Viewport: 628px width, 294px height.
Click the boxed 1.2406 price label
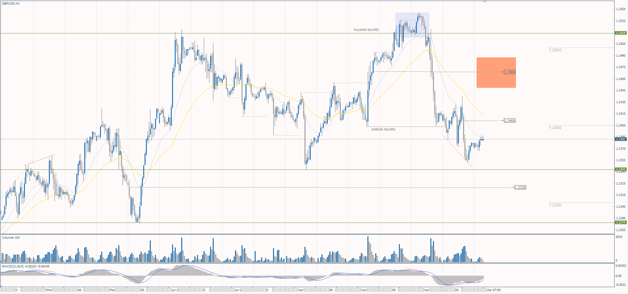(509, 121)
